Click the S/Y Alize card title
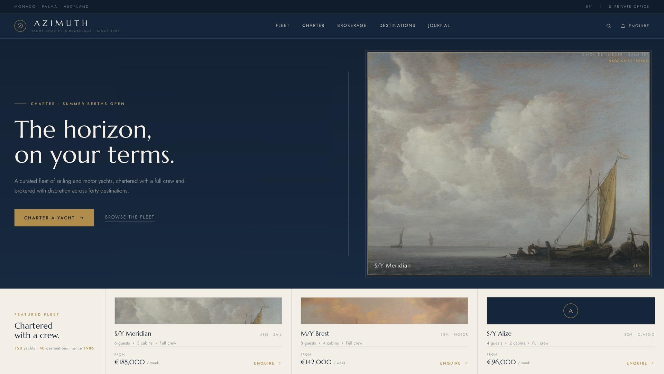Image resolution: width=664 pixels, height=374 pixels. 499,334
